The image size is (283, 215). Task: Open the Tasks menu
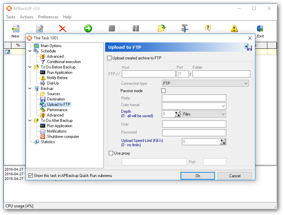click(x=11, y=17)
